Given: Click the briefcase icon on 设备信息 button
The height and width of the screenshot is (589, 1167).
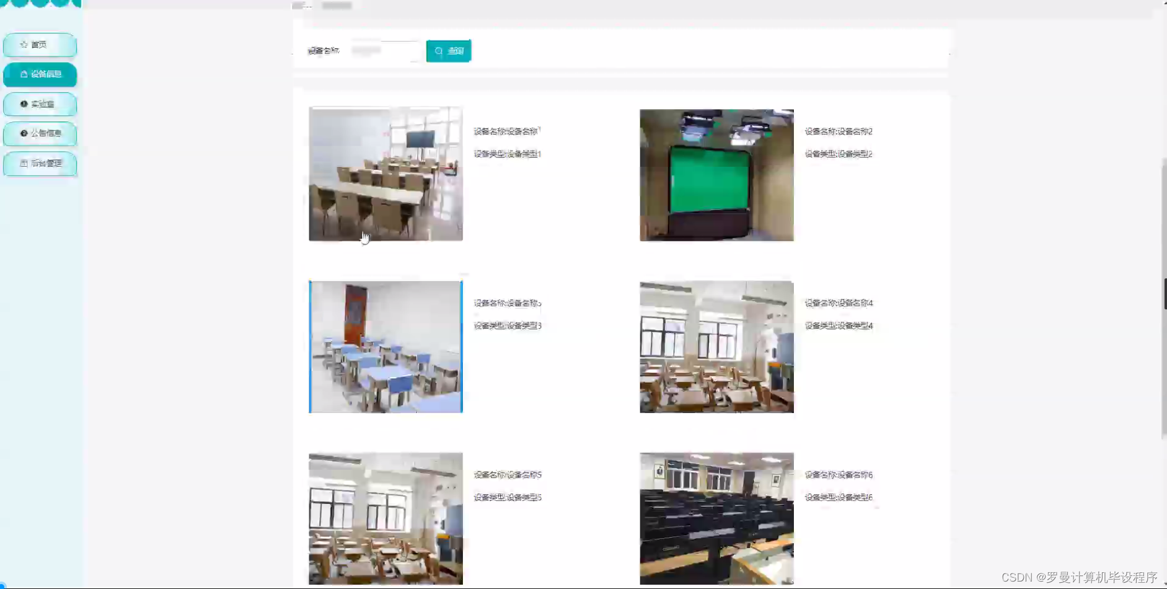Looking at the screenshot, I should coord(23,74).
